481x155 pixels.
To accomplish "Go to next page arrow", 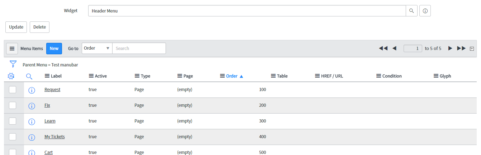I will [x=450, y=48].
